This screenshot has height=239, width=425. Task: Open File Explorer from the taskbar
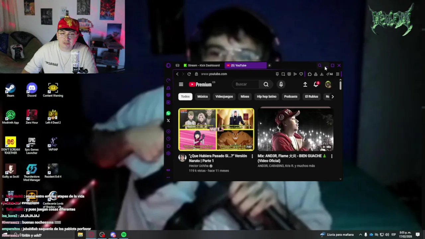[x=80, y=235]
